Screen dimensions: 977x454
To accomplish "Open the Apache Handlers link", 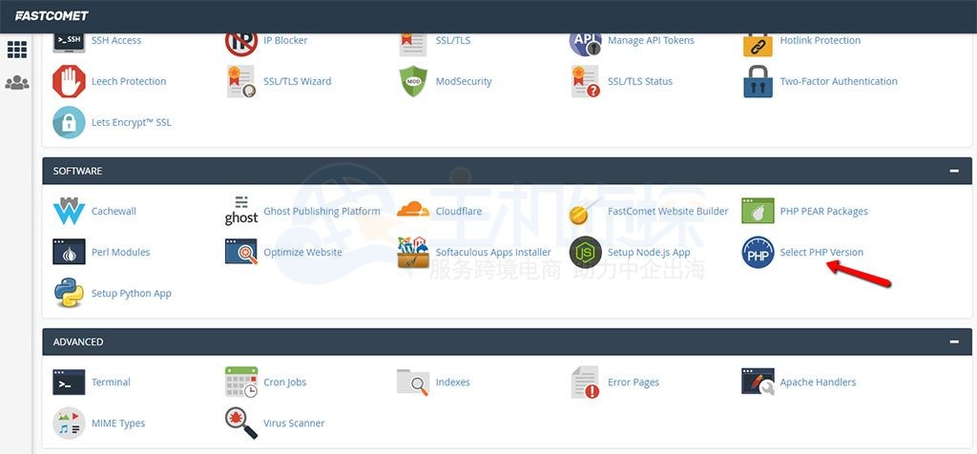I will [818, 382].
